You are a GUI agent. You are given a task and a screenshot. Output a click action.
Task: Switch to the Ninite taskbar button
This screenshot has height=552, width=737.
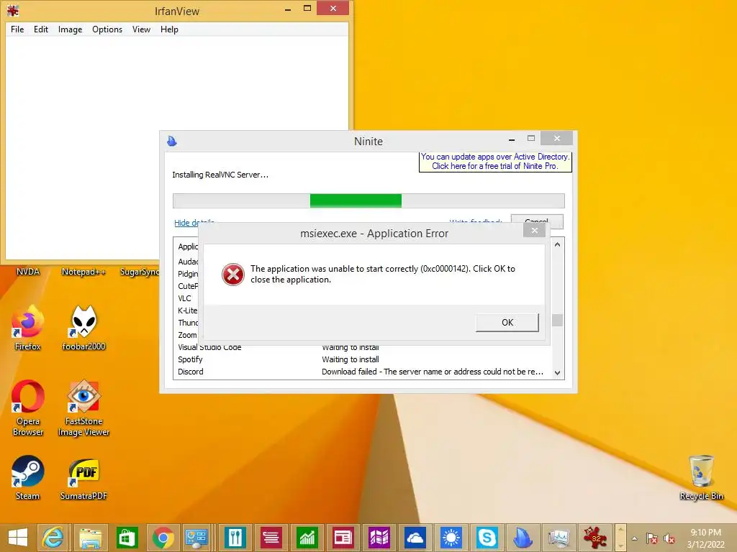click(523, 538)
